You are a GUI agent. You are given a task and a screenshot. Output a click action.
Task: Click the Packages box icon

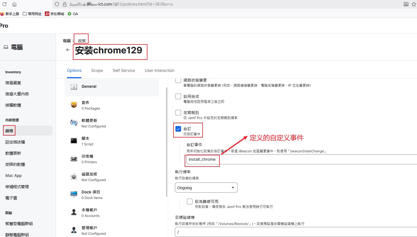(74, 105)
